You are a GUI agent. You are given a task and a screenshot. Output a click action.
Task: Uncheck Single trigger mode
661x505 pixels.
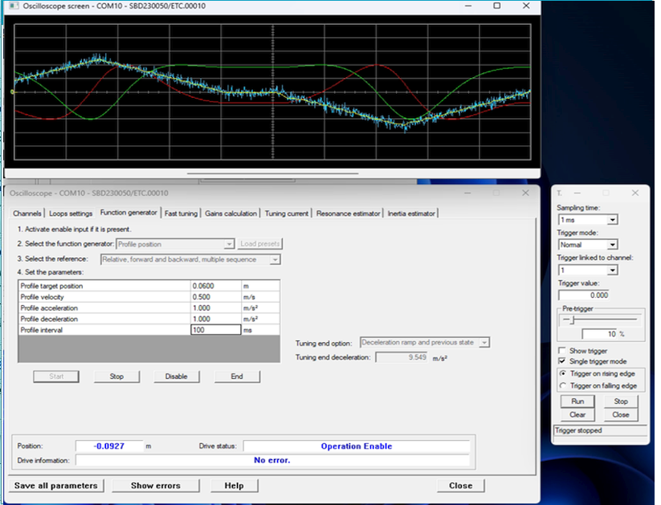[x=562, y=361]
